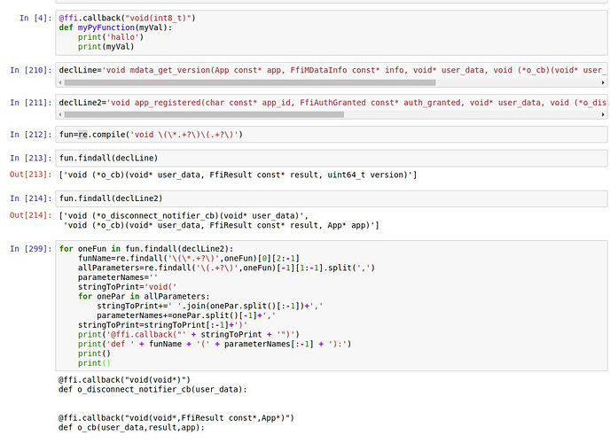Click the printed 'def o_cb(user_data,result,app):' output
The width and height of the screenshot is (610, 443).
131,427
